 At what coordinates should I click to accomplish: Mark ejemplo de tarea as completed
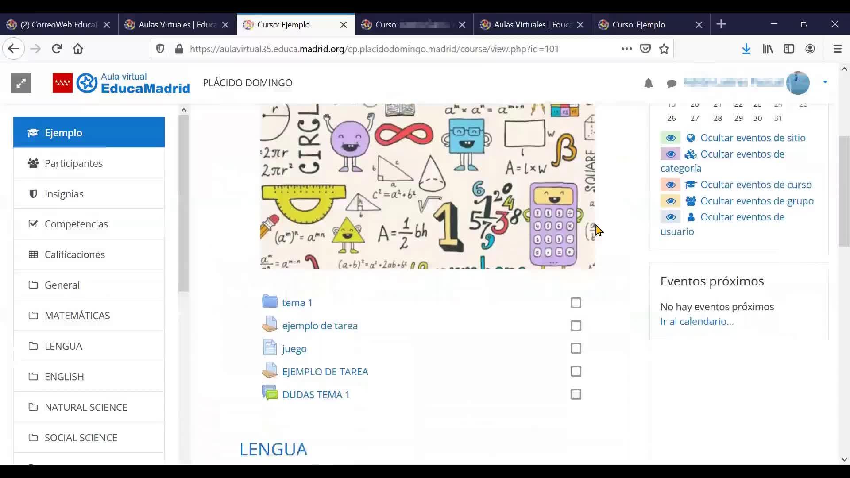[x=576, y=326]
